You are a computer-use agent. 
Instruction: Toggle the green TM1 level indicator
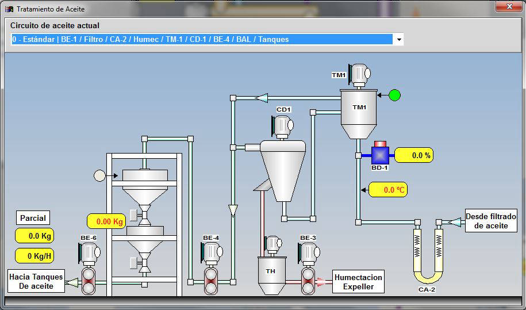point(394,95)
